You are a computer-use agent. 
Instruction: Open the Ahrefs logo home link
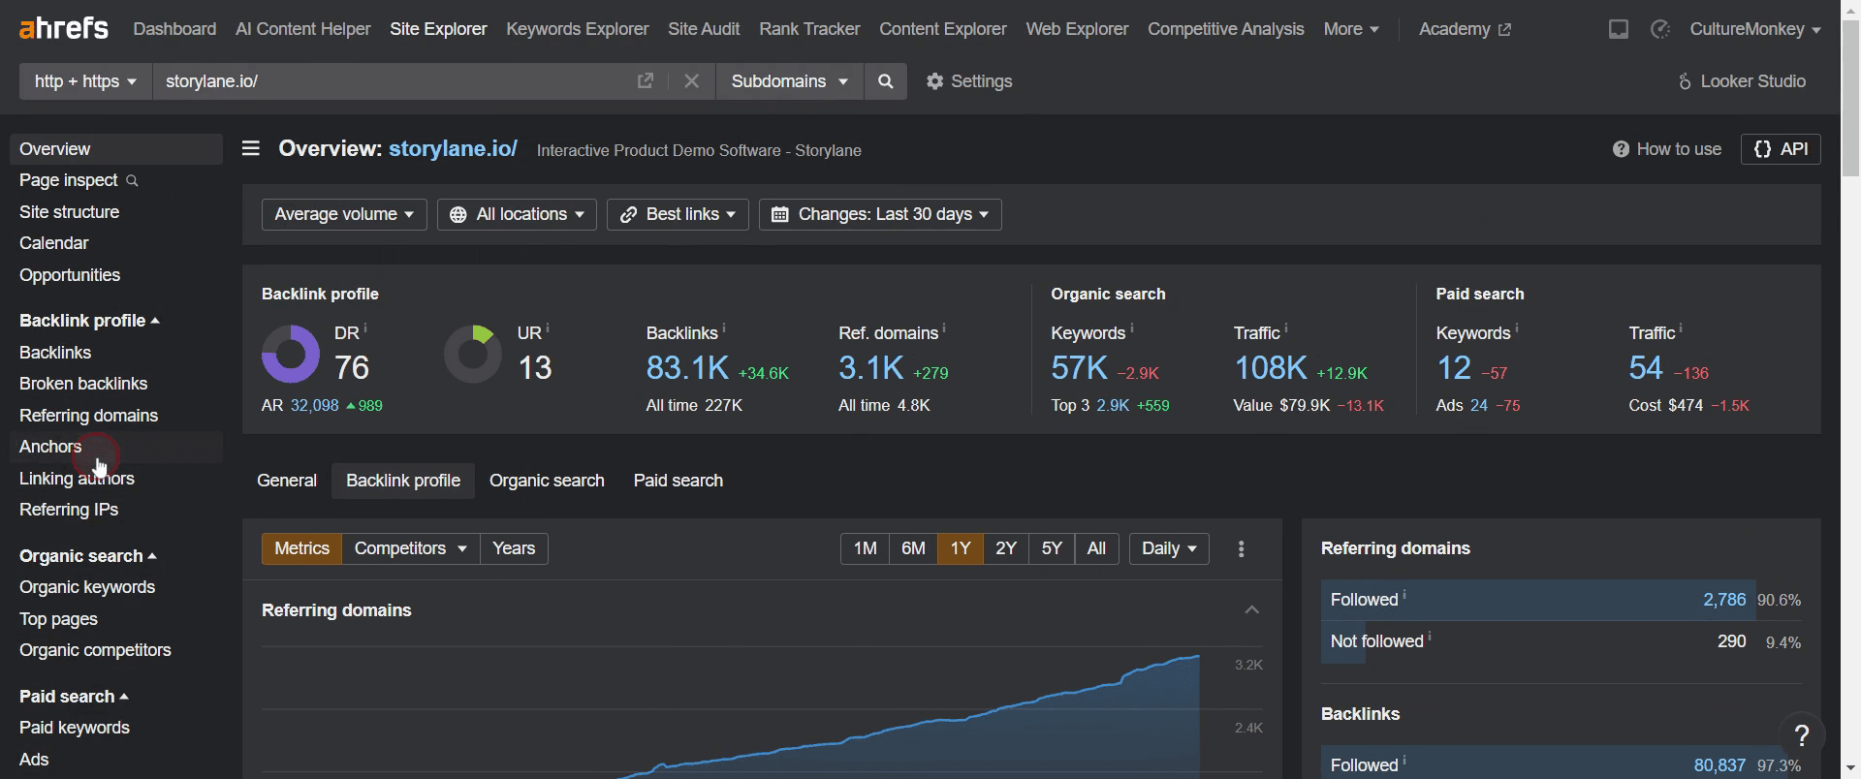point(64,29)
